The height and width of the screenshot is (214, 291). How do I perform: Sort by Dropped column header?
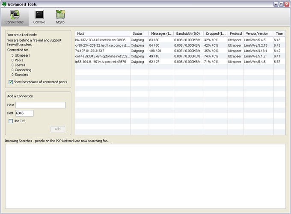(x=215, y=33)
